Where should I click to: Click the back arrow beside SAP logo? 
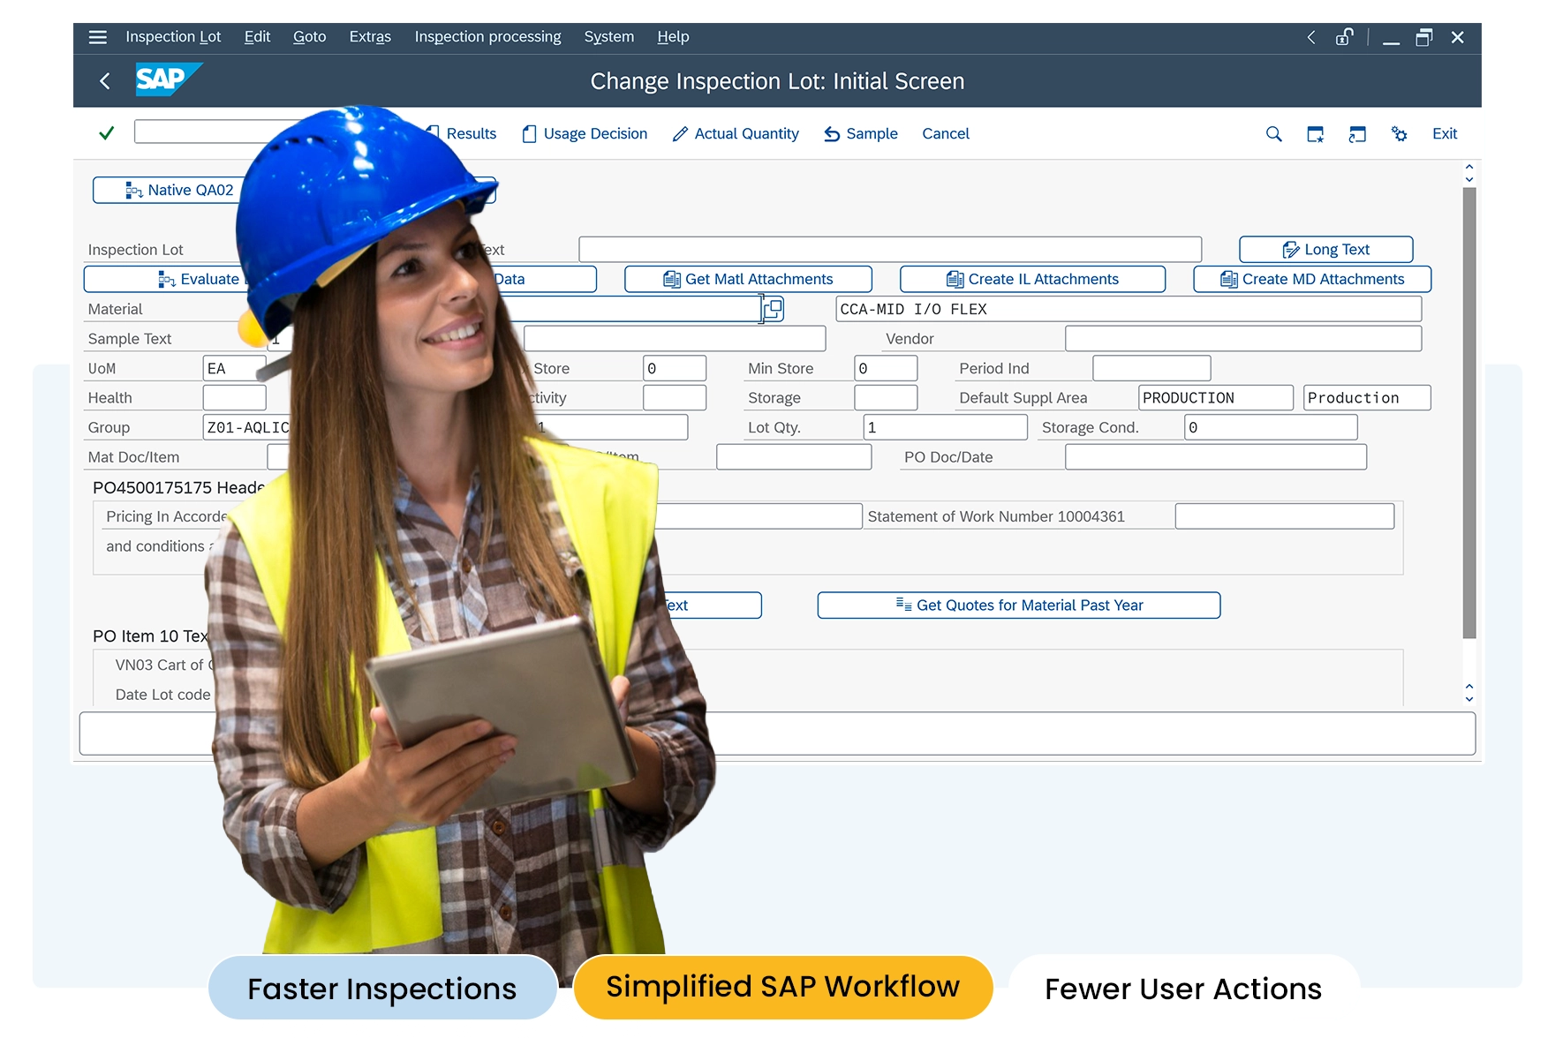pyautogui.click(x=105, y=81)
